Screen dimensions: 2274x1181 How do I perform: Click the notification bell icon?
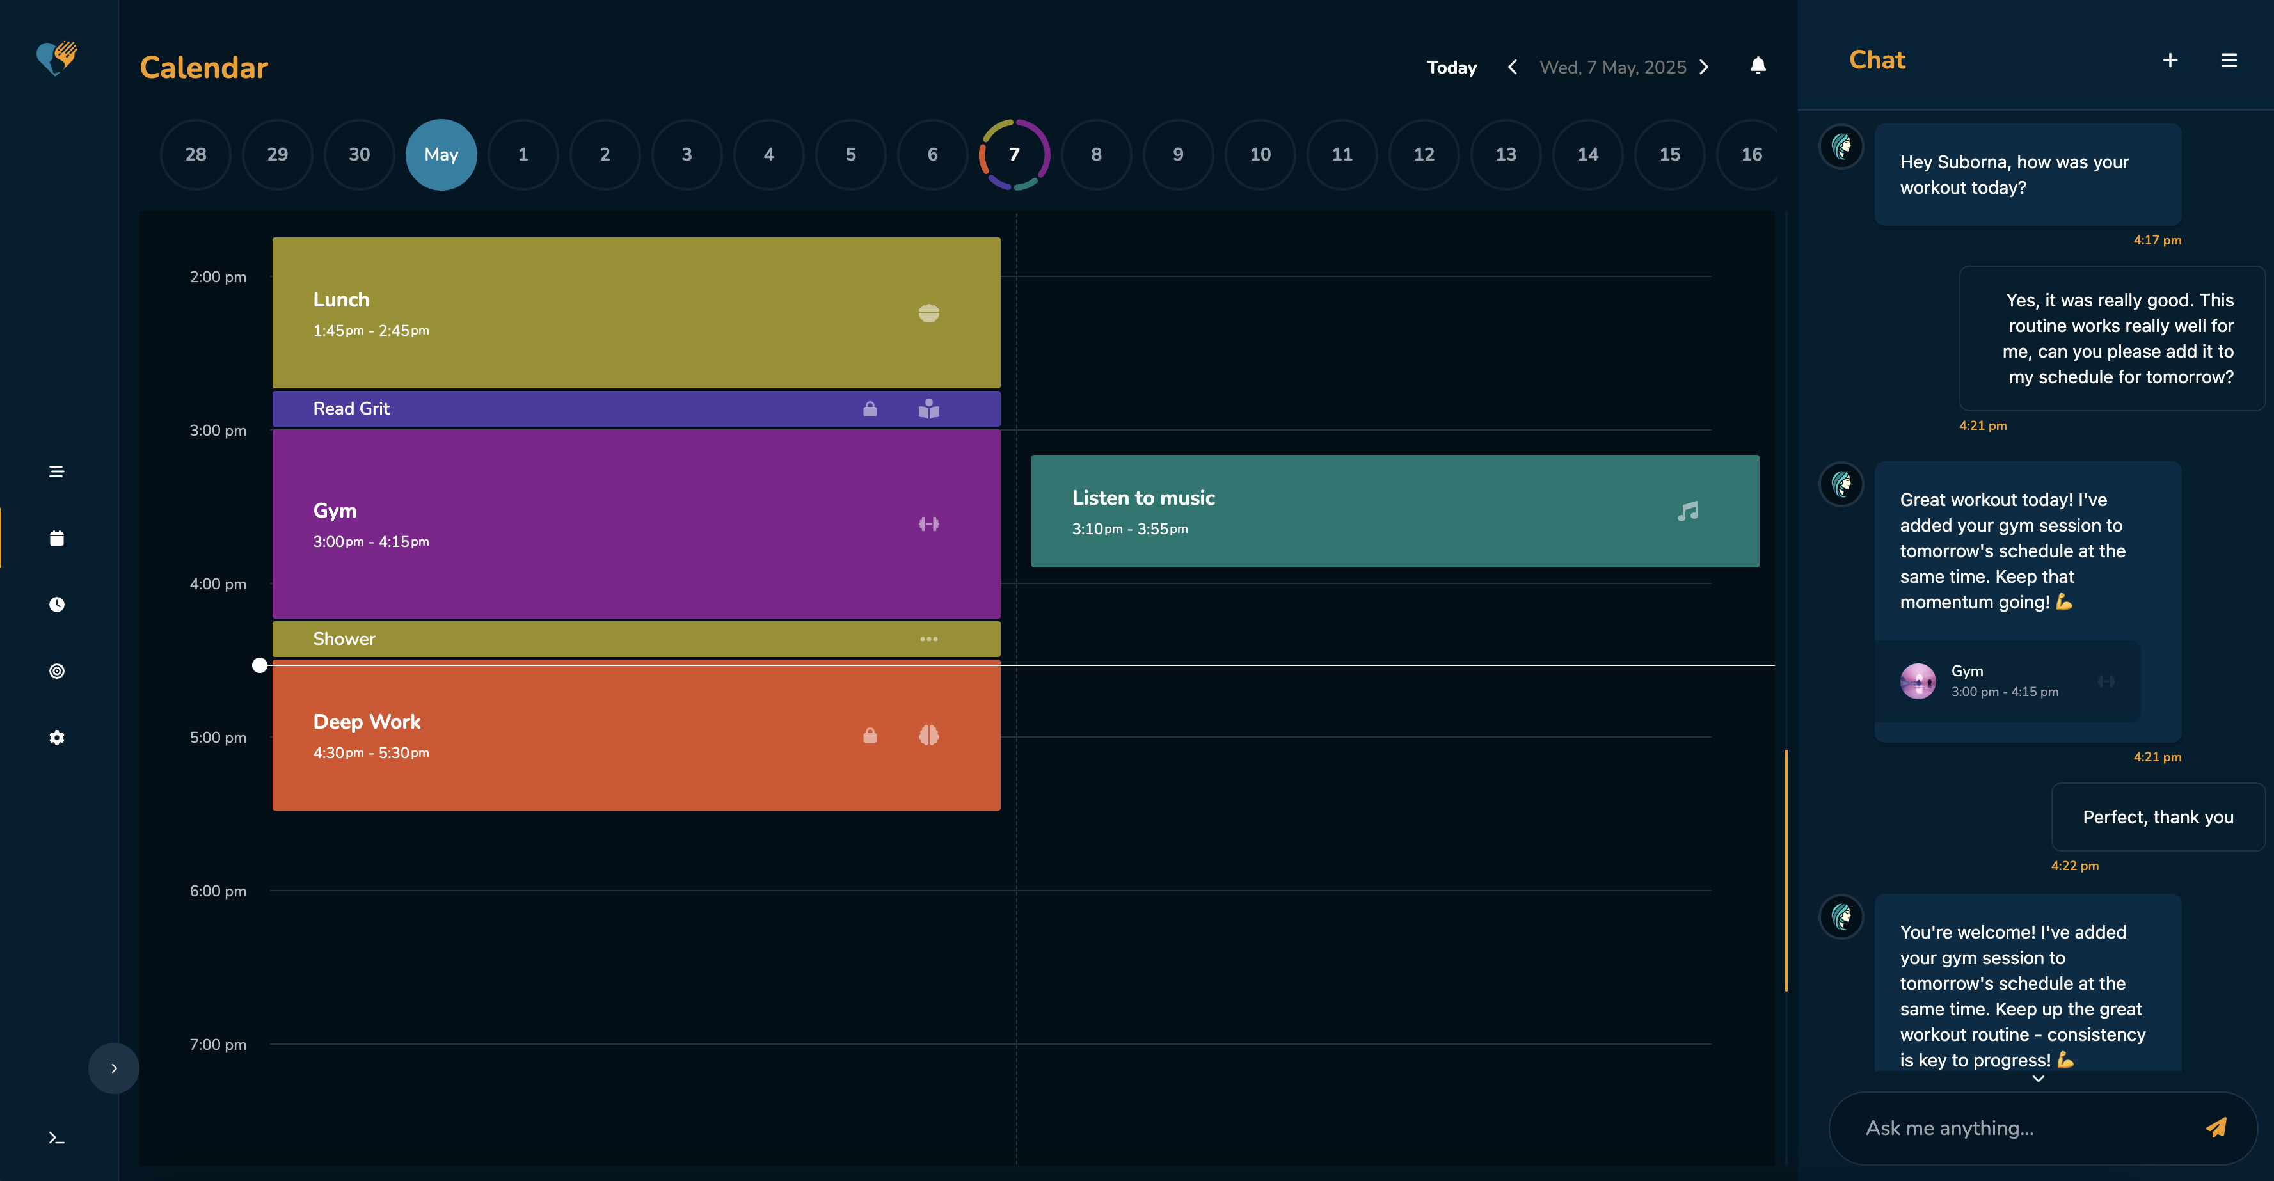click(1758, 66)
